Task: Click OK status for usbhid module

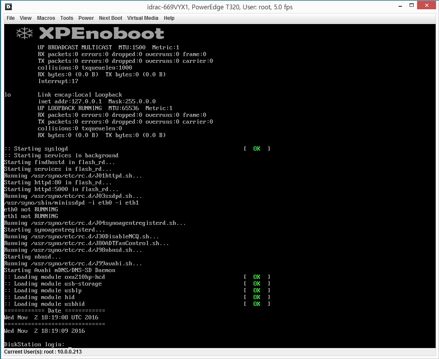Action: click(257, 304)
